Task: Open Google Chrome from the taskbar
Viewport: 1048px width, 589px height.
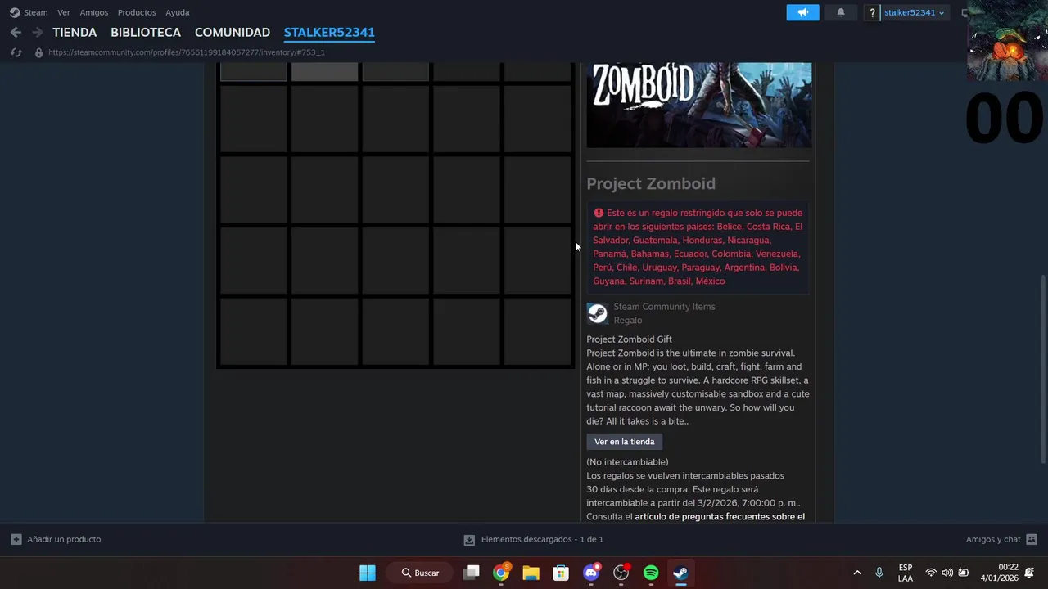Action: point(501,573)
